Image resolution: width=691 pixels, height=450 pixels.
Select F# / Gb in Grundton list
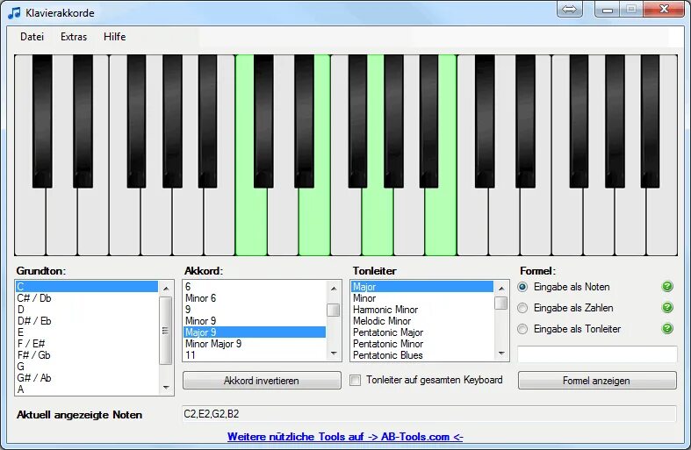pyautogui.click(x=87, y=355)
